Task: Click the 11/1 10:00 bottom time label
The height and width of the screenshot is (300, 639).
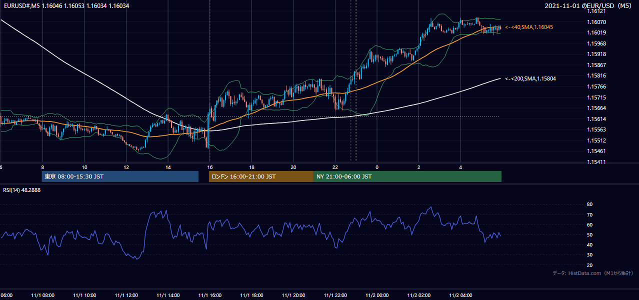Action: point(84,295)
